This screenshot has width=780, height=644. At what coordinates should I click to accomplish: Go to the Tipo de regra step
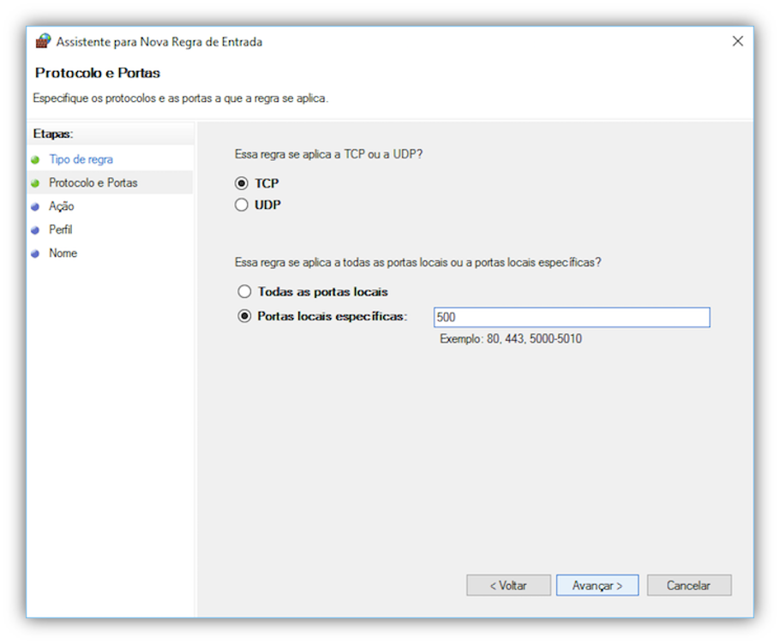[x=81, y=159]
